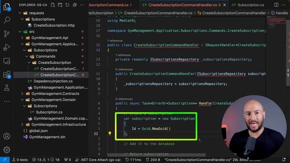Click the minimap code overview
The width and height of the screenshot is (290, 163).
coord(276,22)
